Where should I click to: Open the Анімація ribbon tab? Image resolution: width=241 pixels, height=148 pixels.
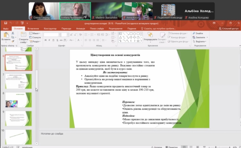tap(81, 28)
